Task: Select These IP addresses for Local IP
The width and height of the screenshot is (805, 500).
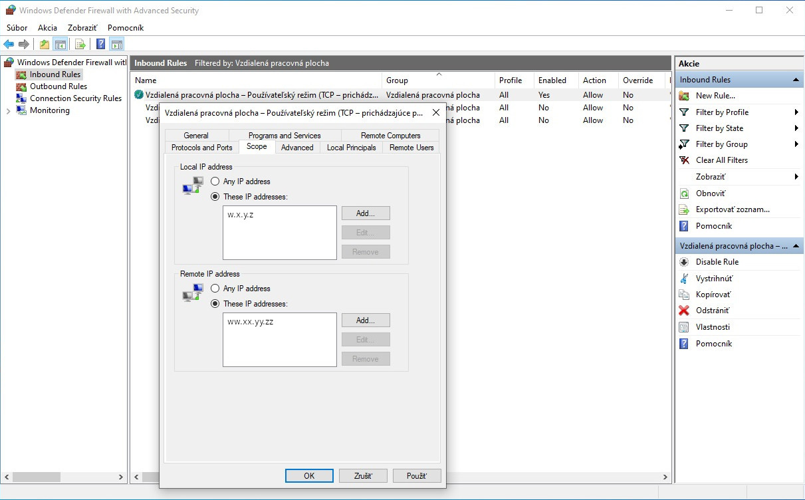Action: [x=215, y=197]
